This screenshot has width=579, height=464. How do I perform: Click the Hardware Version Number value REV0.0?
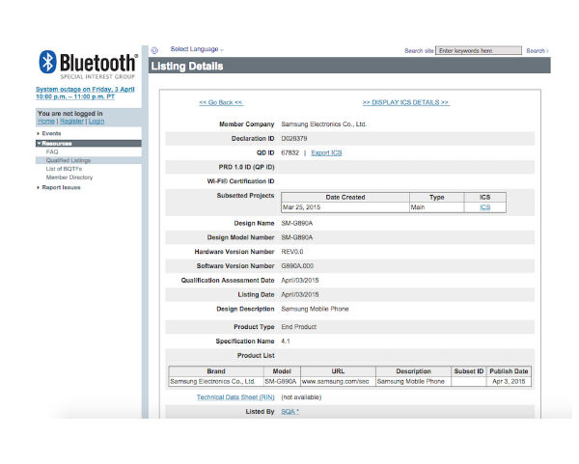(292, 252)
